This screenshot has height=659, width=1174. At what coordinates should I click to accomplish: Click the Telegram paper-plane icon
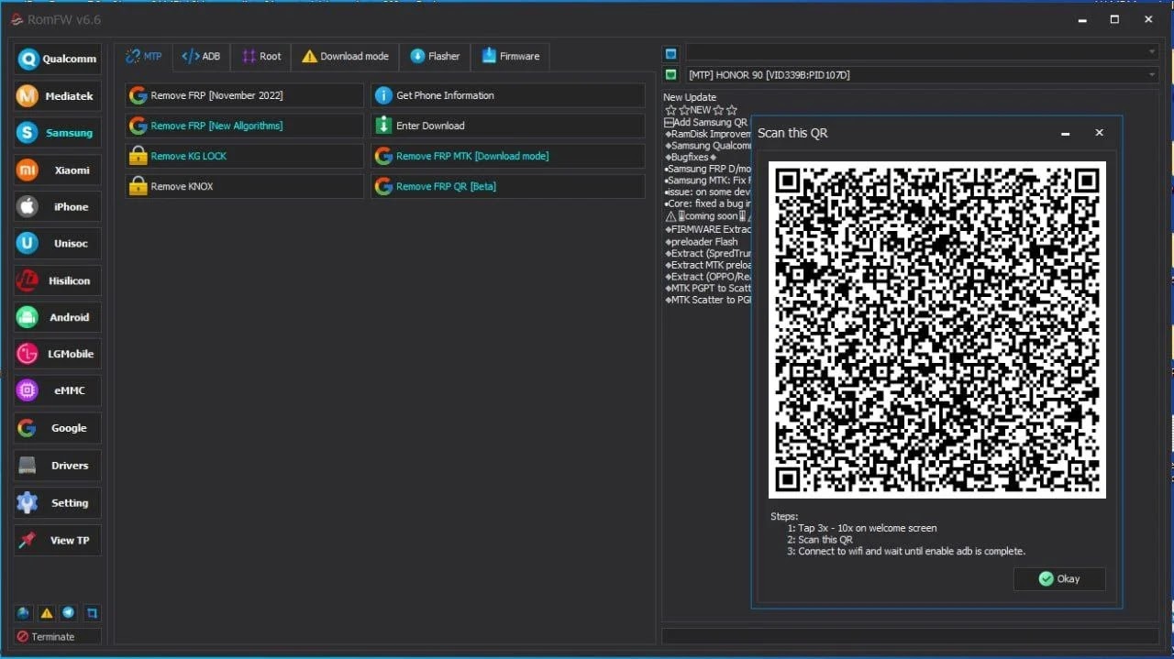point(69,613)
